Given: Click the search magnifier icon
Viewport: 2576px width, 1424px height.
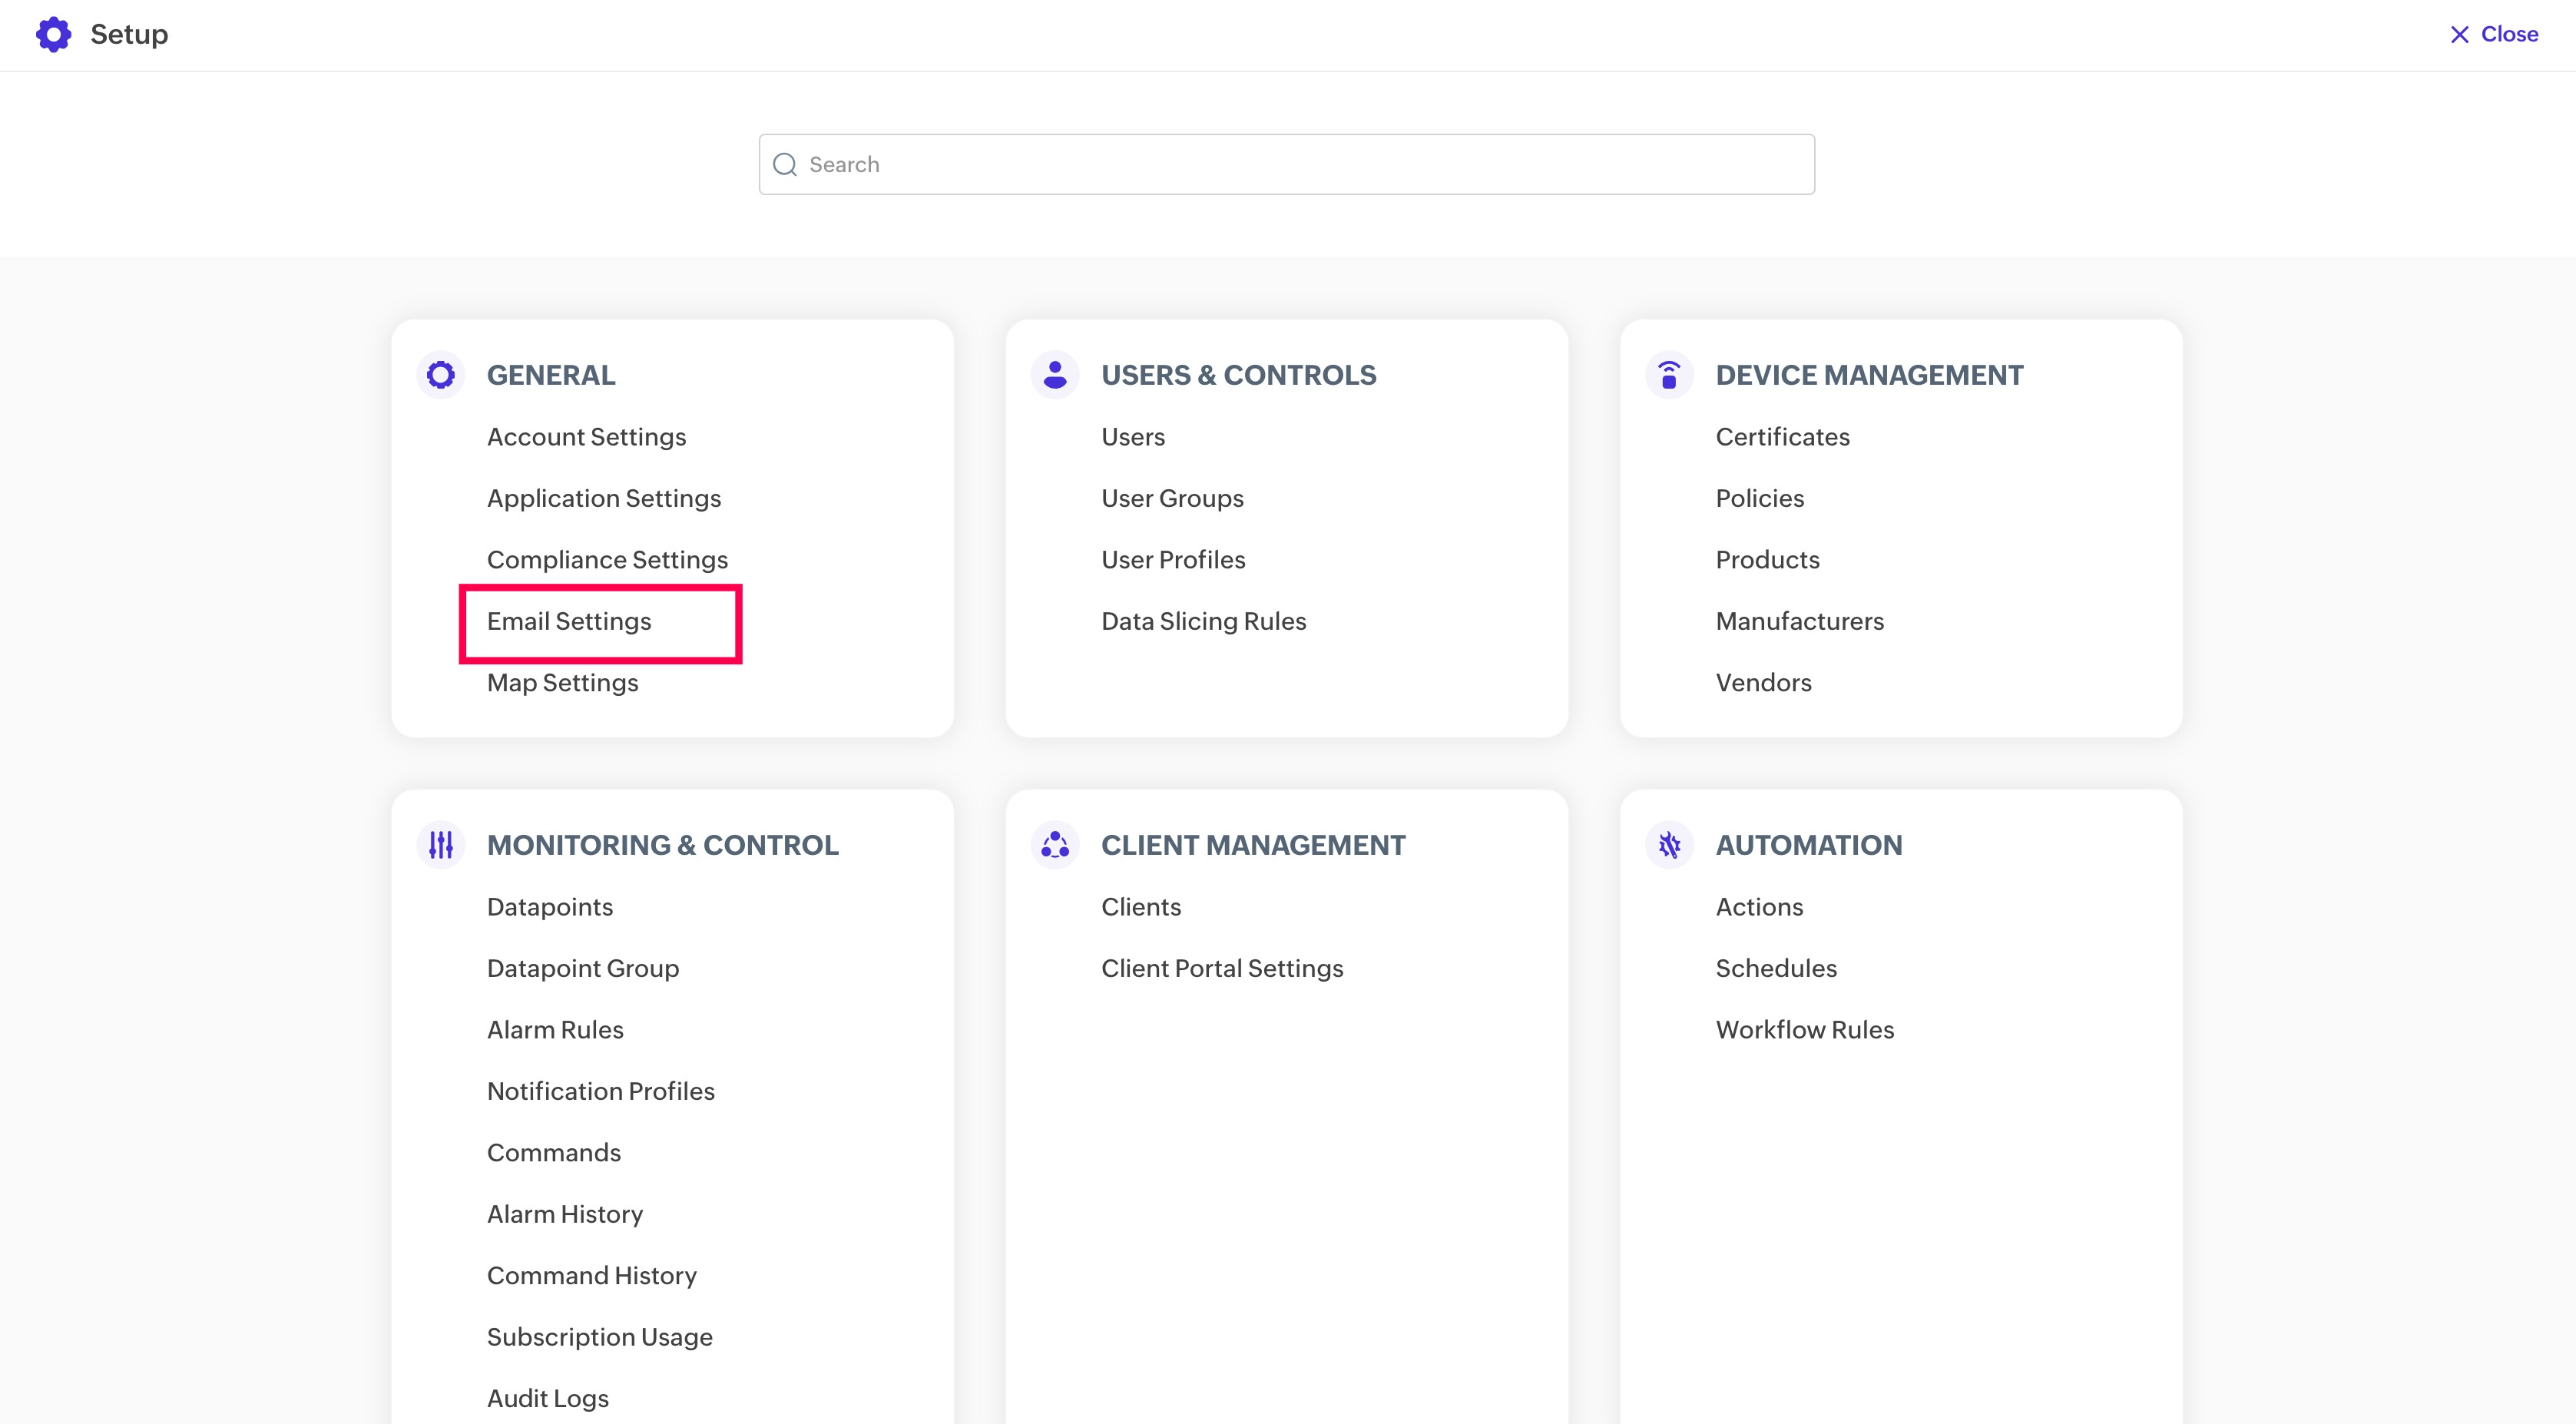Looking at the screenshot, I should click(785, 164).
